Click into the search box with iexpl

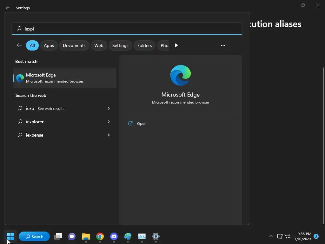(x=127, y=29)
